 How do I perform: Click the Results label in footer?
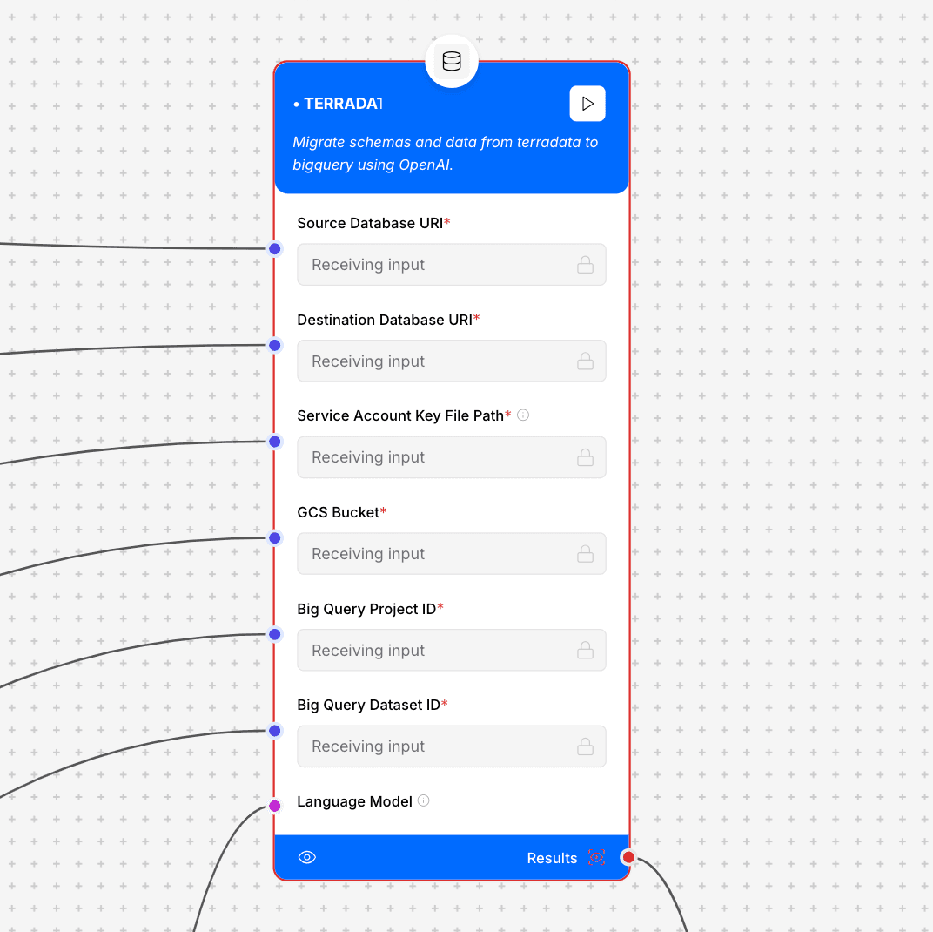[x=552, y=858]
